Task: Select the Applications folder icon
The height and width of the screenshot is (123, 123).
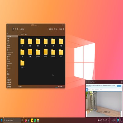Action: tap(38, 52)
